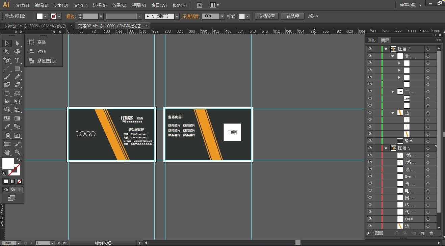Screen dimensions: 445x246
Task: Select the Paintbrush tool
Action: point(7,77)
